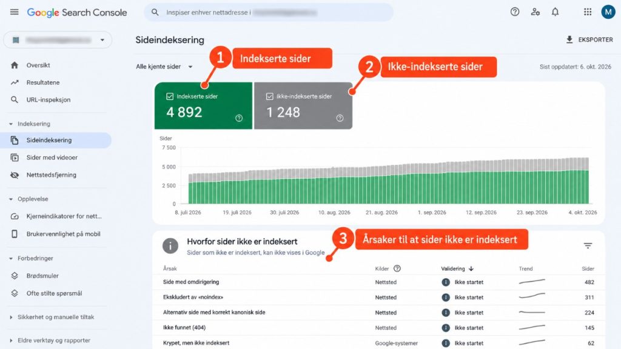Open the Ekskludert av «noindex» row
This screenshot has height=349, width=621.
[x=378, y=297]
